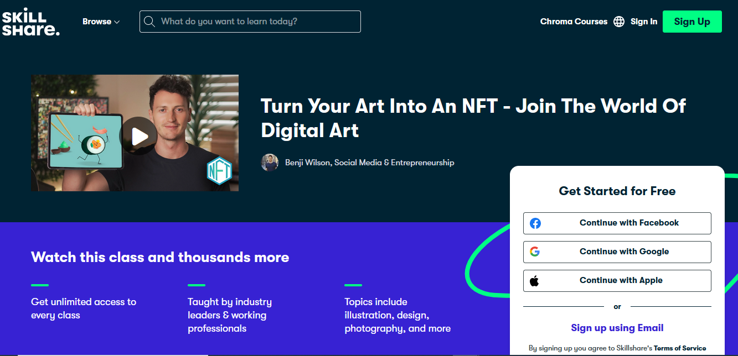Viewport: 738px width, 356px height.
Task: Choose Continue with Google
Action: pos(624,252)
